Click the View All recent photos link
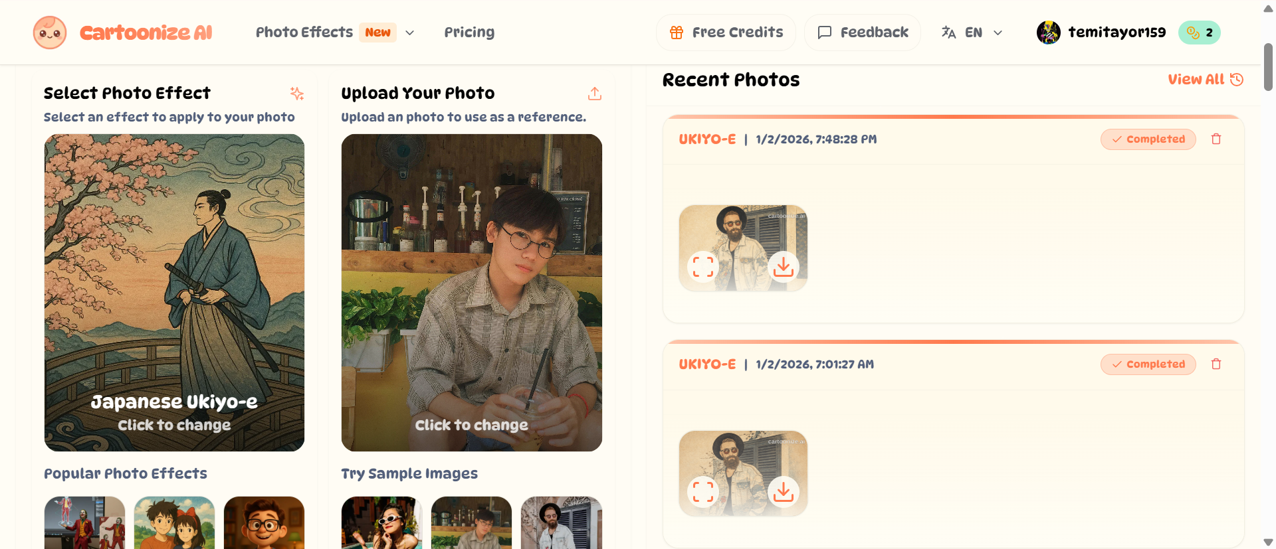The image size is (1276, 549). [x=1205, y=80]
